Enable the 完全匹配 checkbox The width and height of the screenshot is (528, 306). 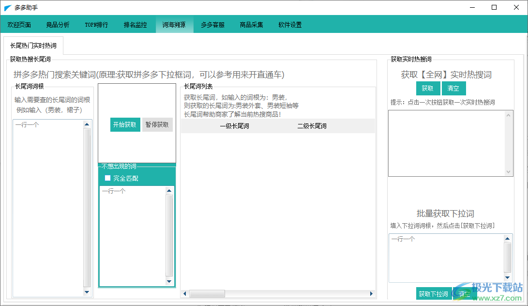click(108, 178)
